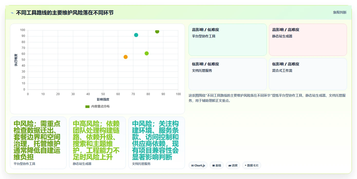Click the 影响强度 x-axis label
Viewport: 357px width, 179px height.
(103, 100)
